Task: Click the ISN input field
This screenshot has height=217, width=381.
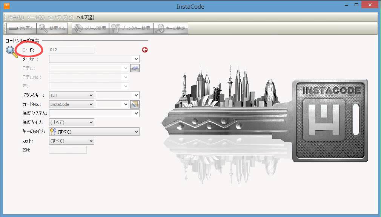Action: coord(68,150)
